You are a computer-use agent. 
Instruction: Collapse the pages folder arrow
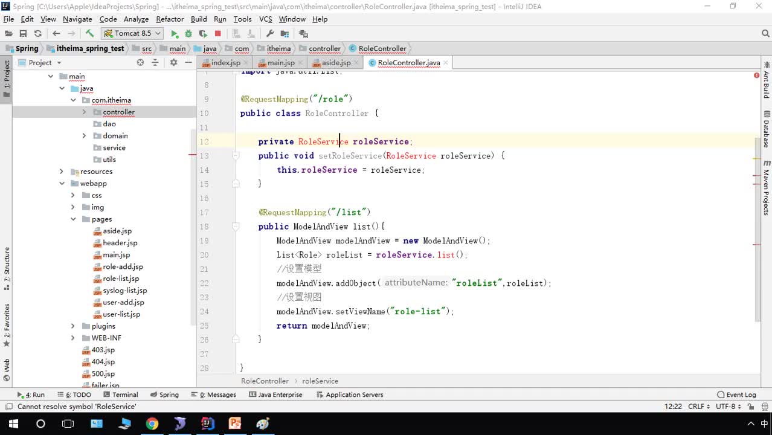tap(73, 219)
